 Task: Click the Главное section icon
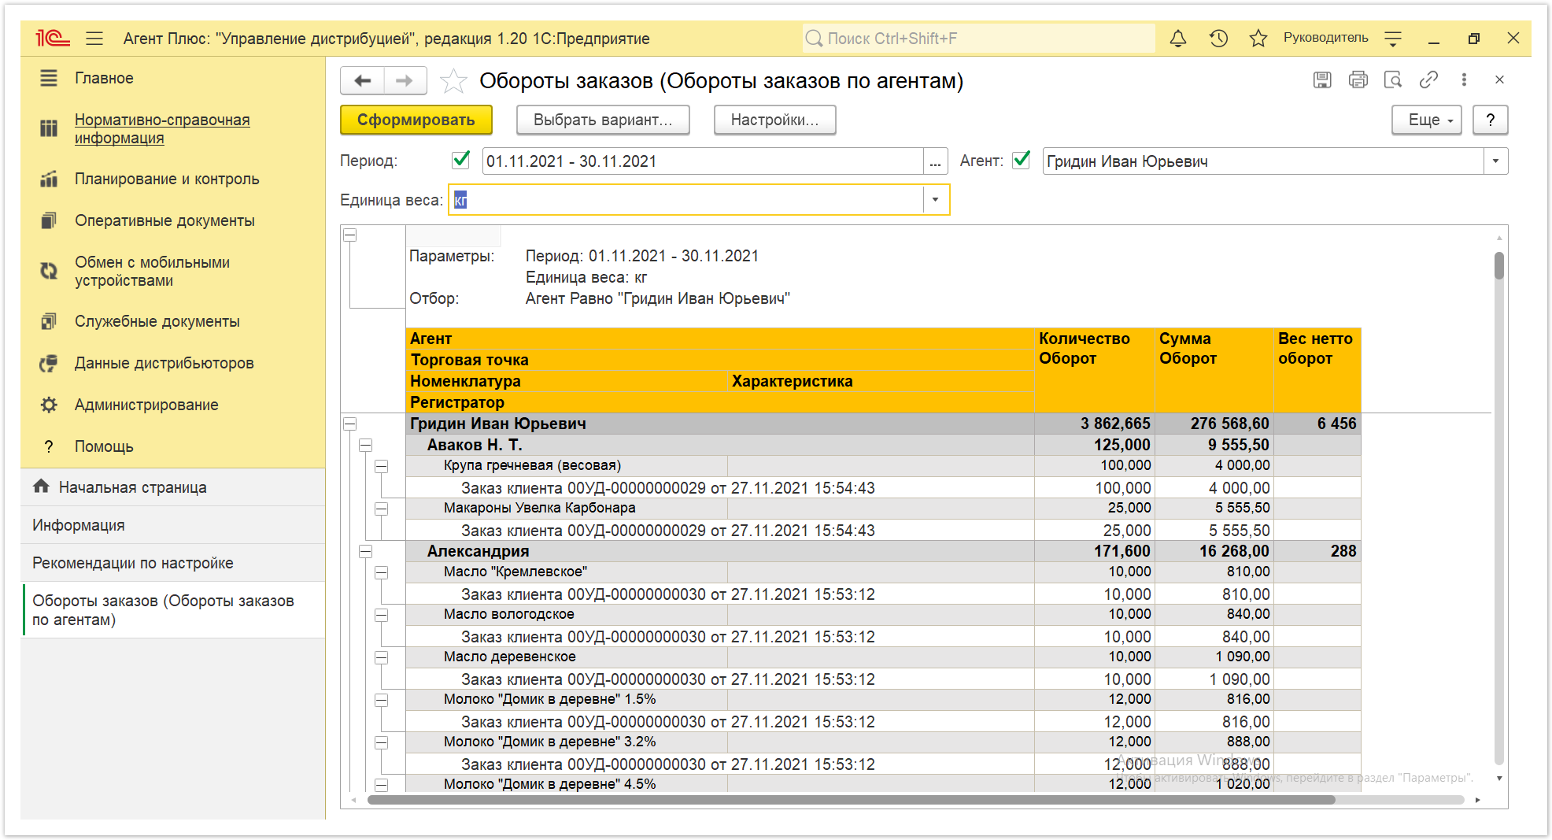[49, 78]
